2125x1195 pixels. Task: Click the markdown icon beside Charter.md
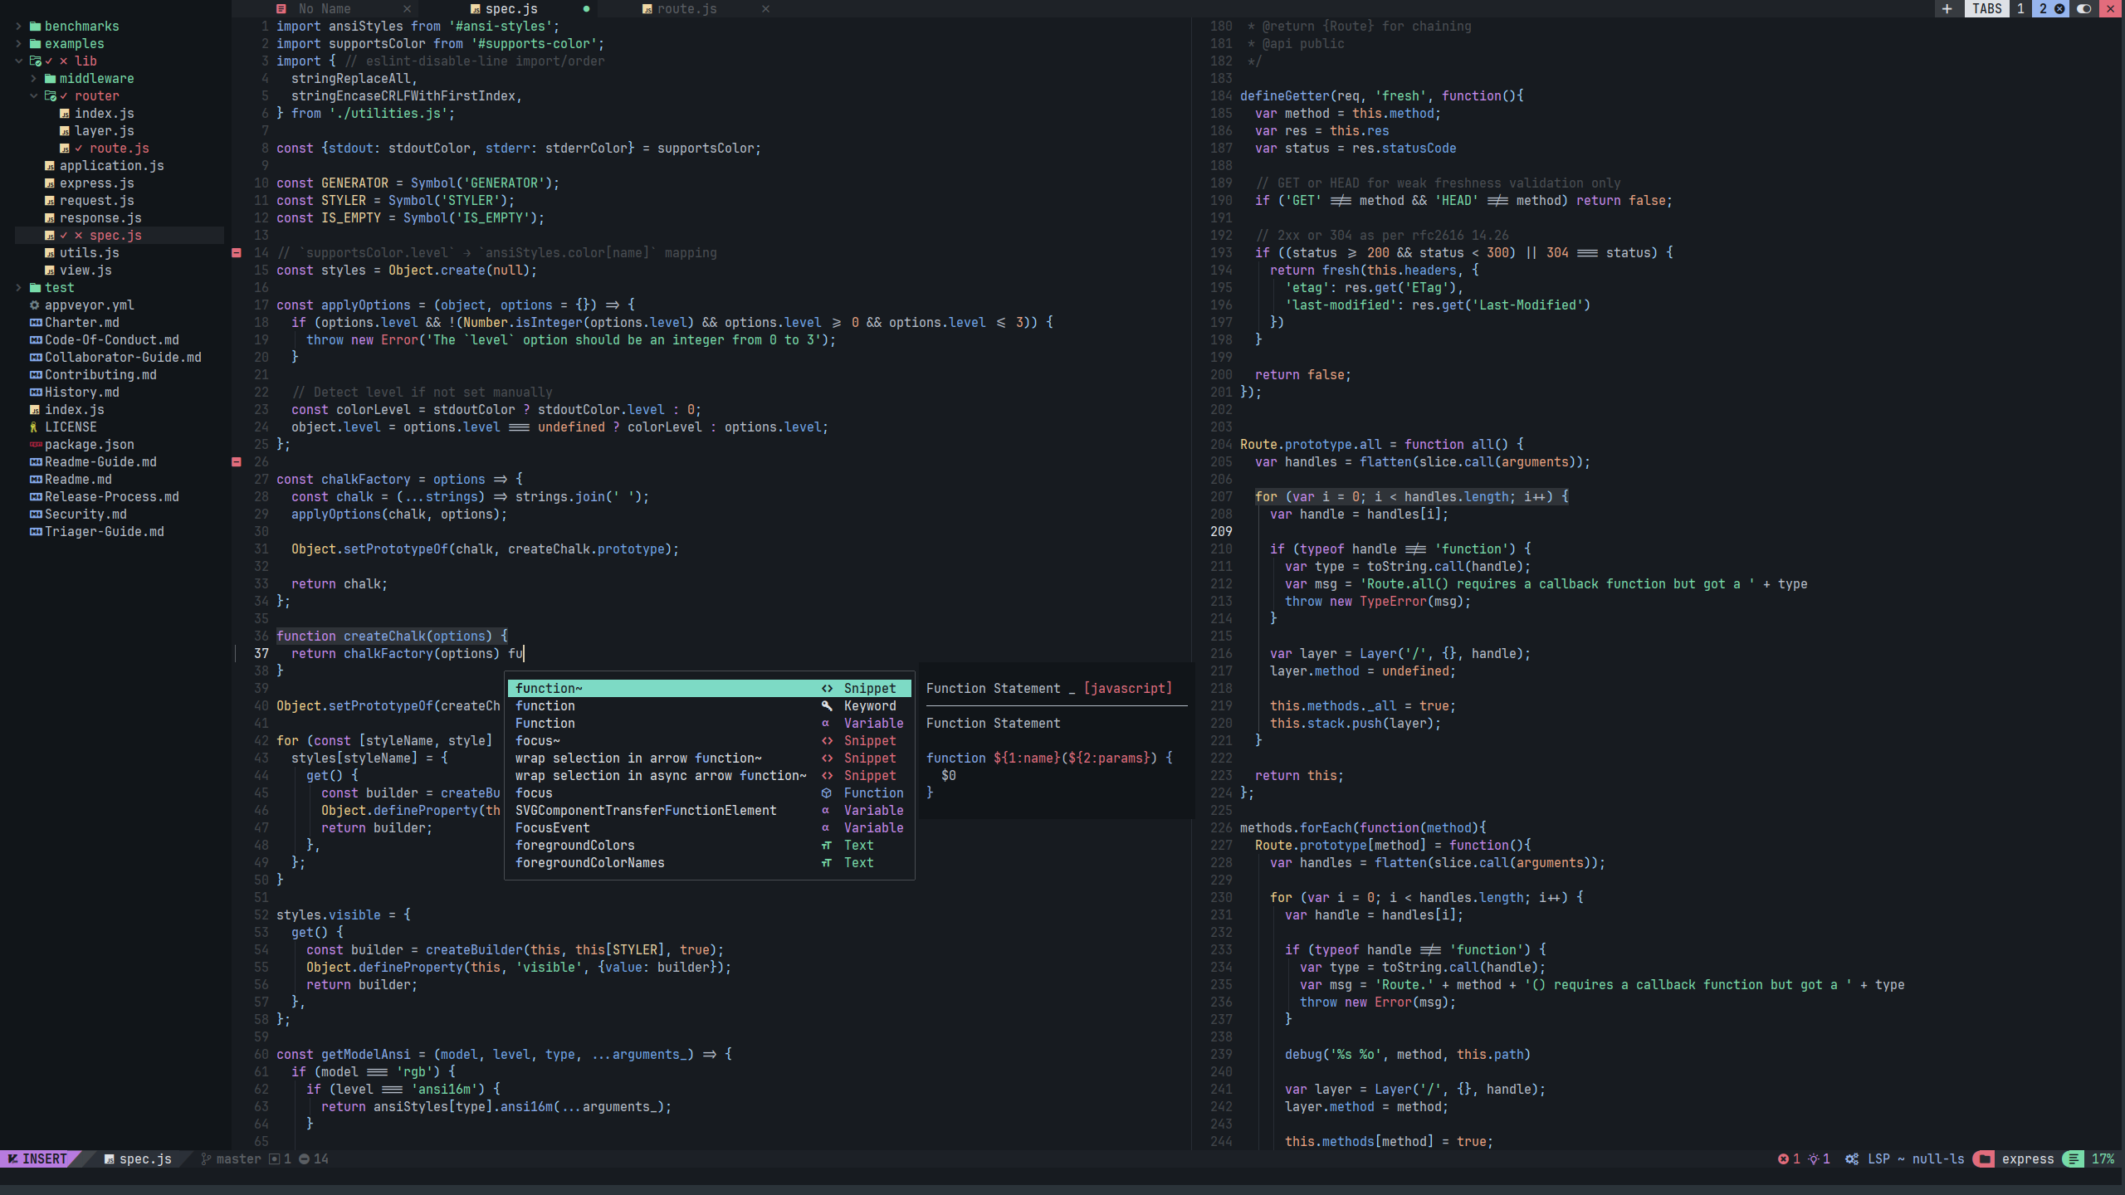(x=36, y=323)
